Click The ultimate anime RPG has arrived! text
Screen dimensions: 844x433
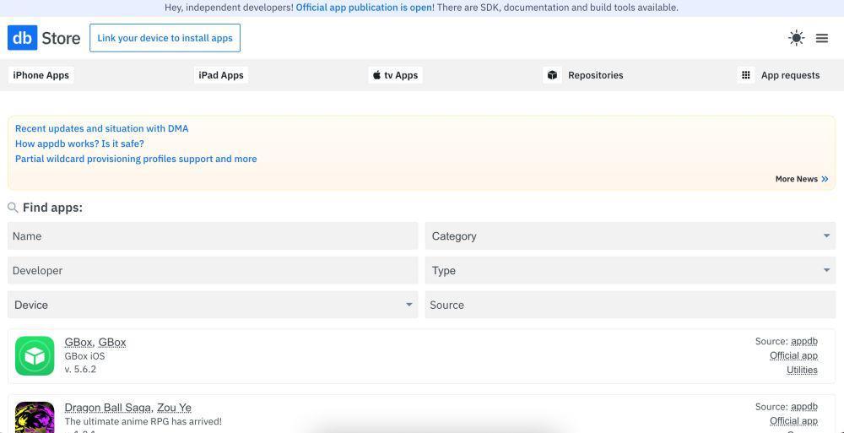click(x=143, y=421)
